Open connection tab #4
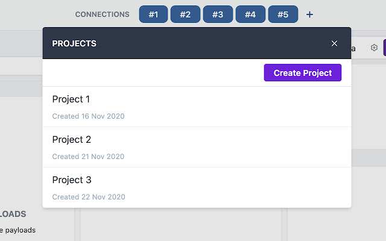The width and height of the screenshot is (386, 241). click(250, 14)
